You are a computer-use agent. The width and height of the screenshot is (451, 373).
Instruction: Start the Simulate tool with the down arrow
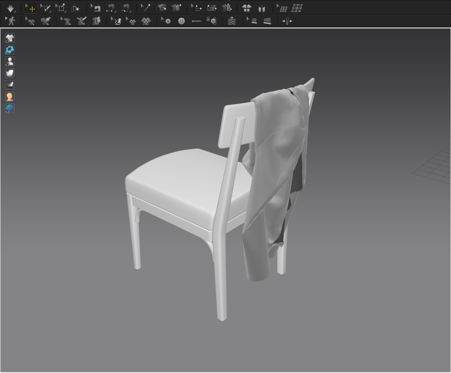pos(11,9)
